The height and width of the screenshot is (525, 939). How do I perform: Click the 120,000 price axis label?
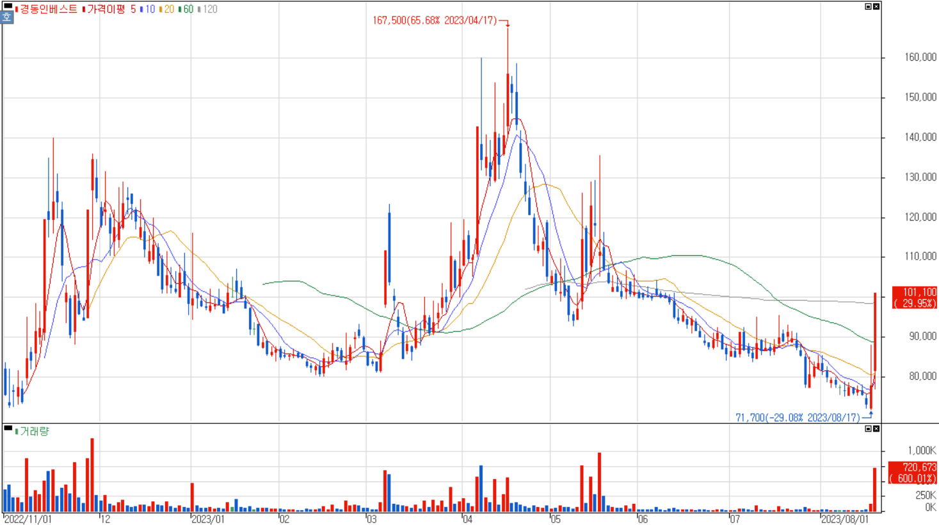pyautogui.click(x=920, y=217)
